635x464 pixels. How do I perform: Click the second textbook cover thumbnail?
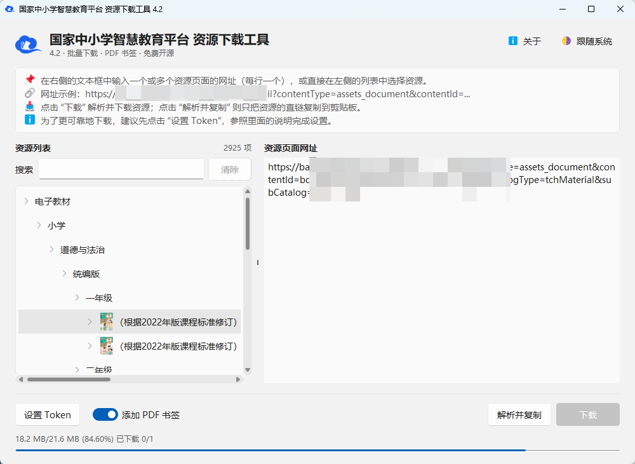(107, 346)
